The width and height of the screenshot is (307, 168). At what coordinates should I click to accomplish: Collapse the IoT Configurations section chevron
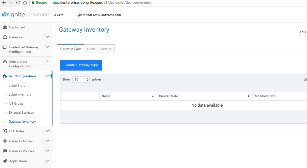click(x=47, y=76)
